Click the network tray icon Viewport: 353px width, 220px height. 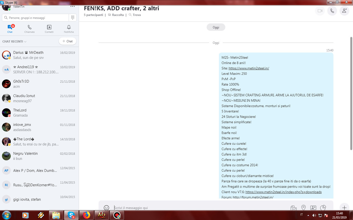pos(320,215)
